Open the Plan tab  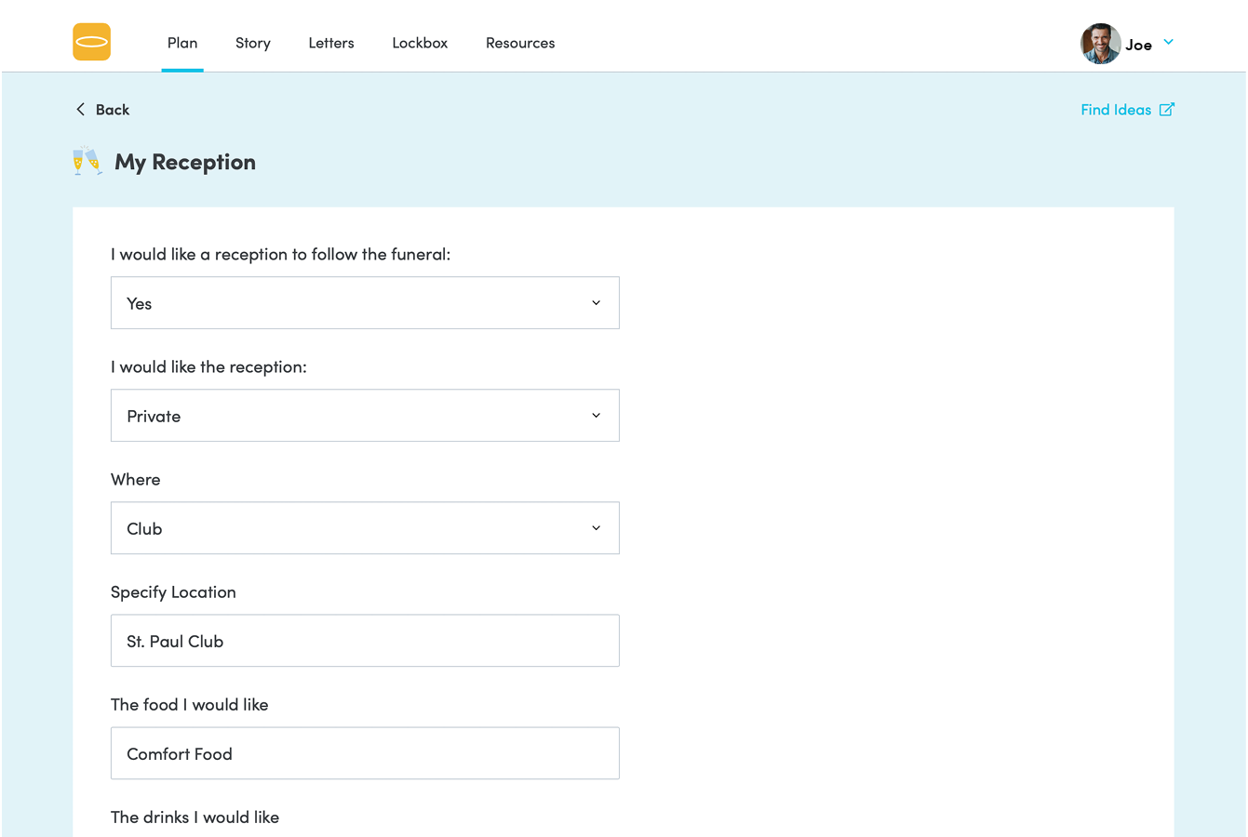182,43
